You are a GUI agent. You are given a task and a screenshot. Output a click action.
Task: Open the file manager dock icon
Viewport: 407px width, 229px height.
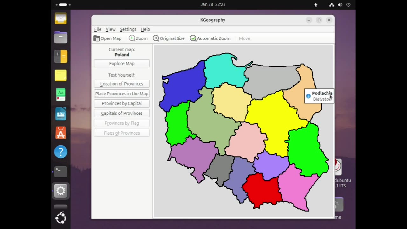click(61, 37)
